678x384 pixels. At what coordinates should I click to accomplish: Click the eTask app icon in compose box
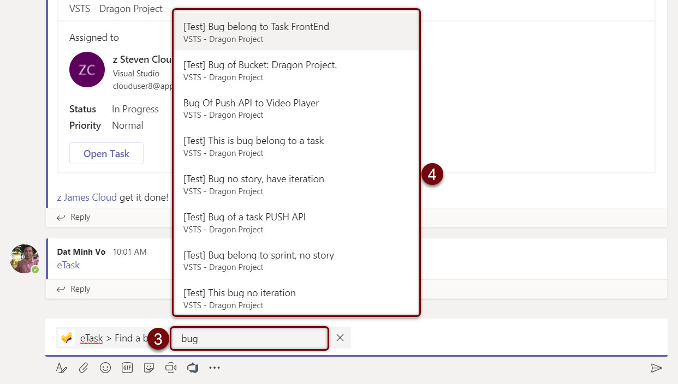coord(67,338)
